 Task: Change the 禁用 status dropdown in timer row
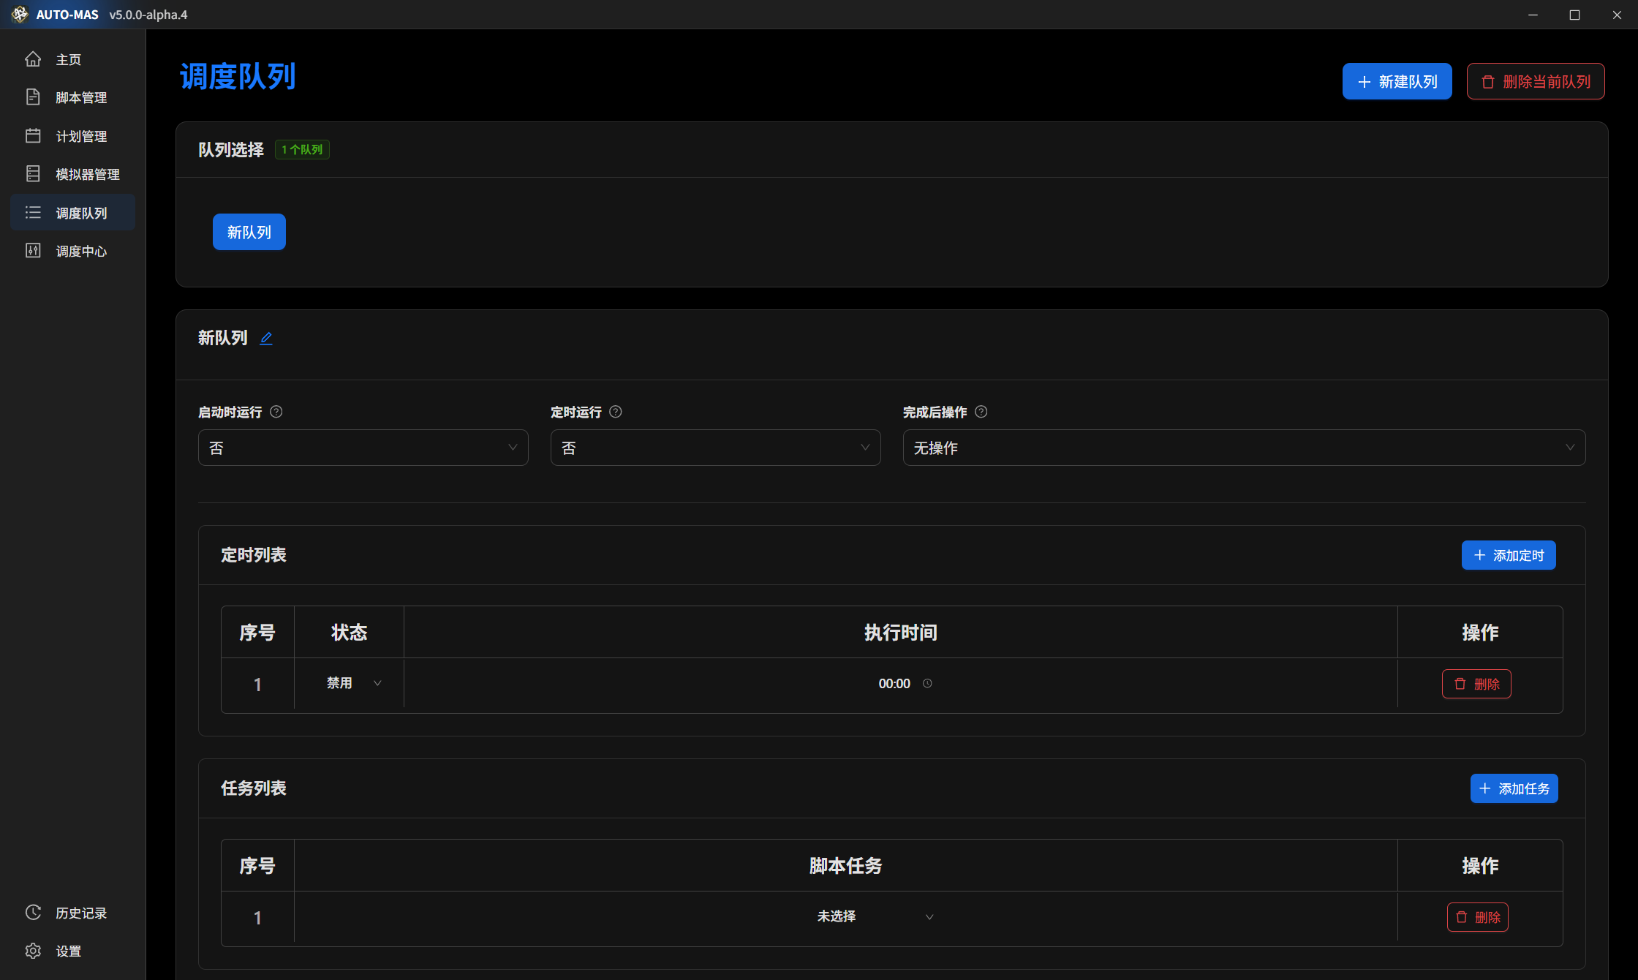point(349,683)
